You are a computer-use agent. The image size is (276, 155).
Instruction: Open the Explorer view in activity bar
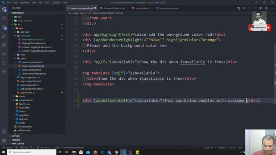pos(4,9)
